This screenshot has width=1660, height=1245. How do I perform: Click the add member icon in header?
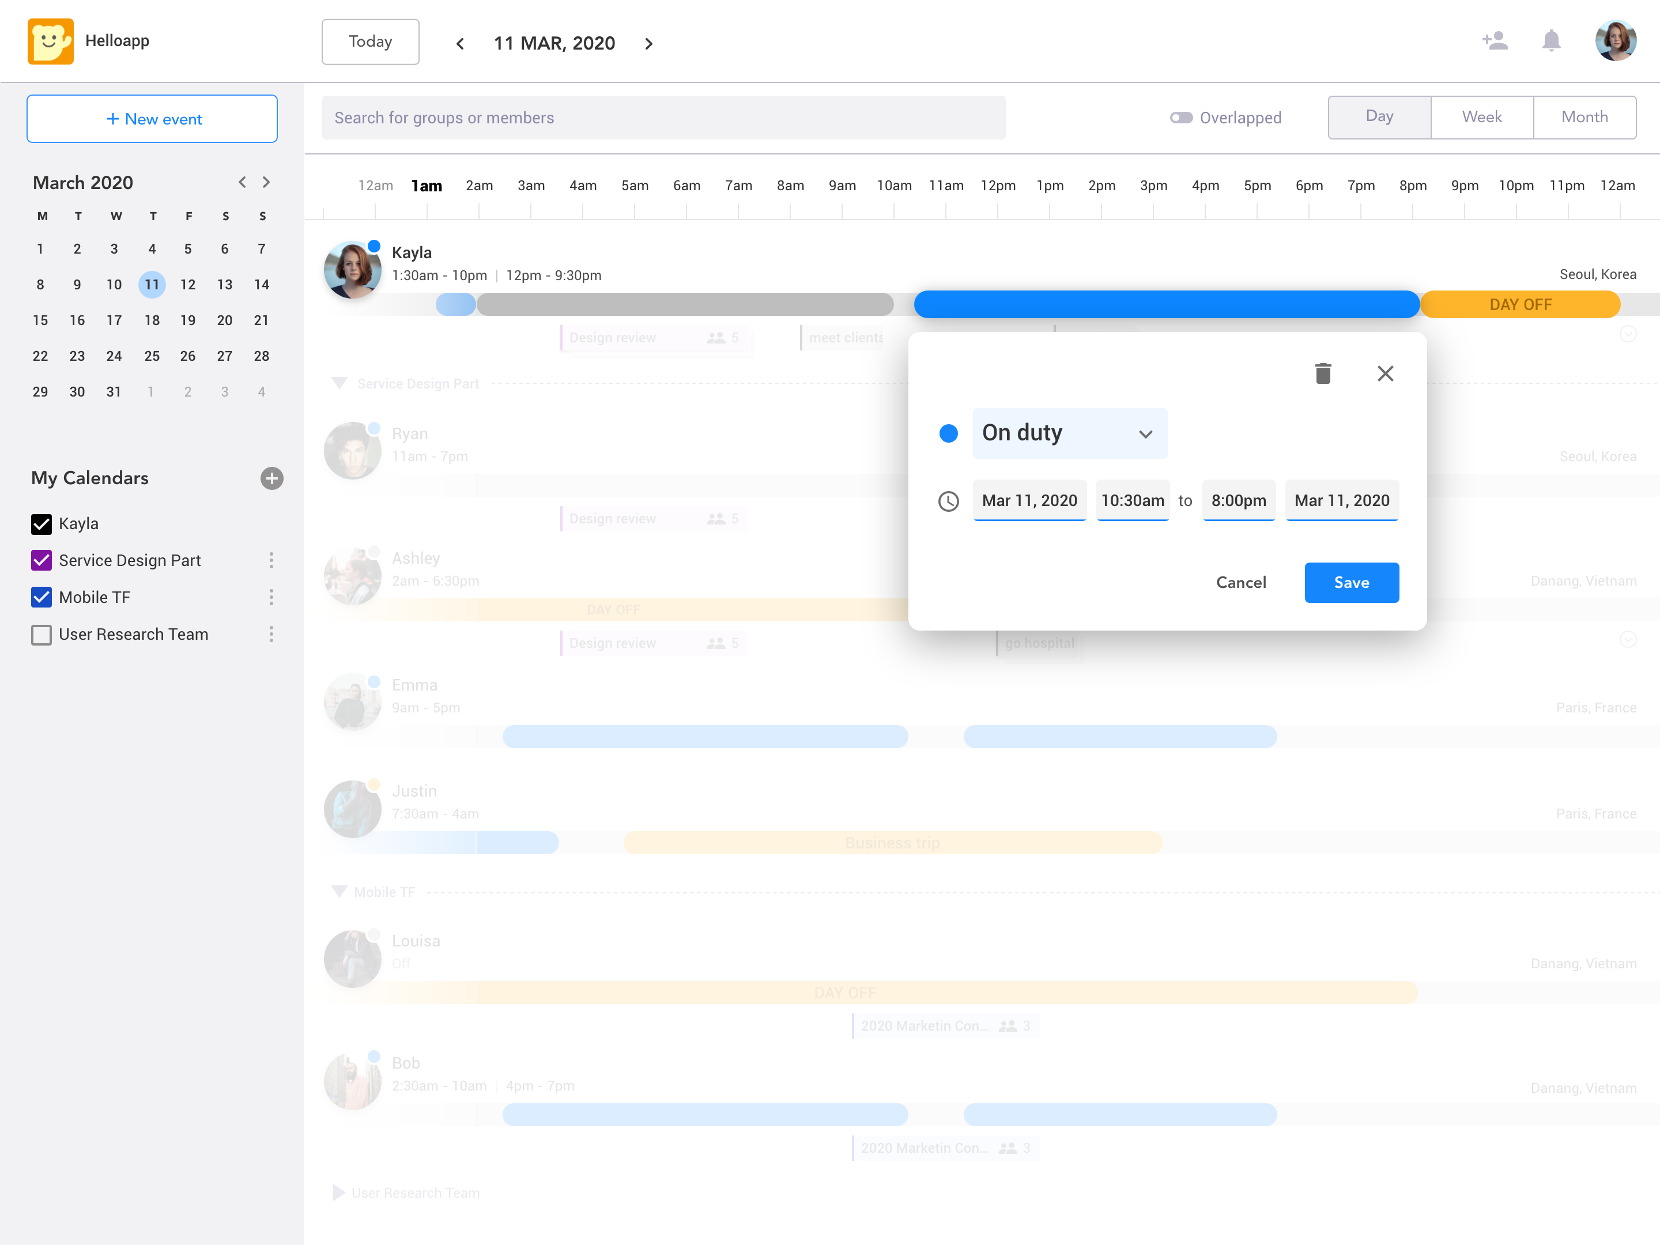(x=1494, y=40)
